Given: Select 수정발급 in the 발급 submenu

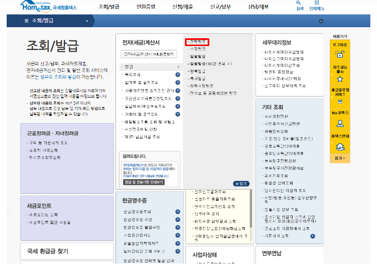Looking at the screenshot, I should 197,49.
